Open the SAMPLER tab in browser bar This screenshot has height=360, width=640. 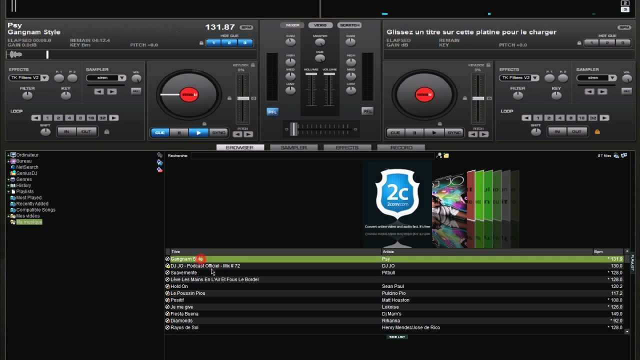click(293, 147)
